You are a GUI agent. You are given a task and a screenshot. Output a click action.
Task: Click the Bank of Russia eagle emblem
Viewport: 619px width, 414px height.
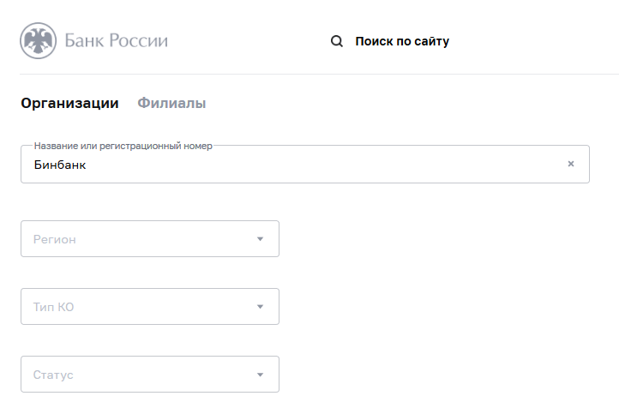[x=39, y=40]
